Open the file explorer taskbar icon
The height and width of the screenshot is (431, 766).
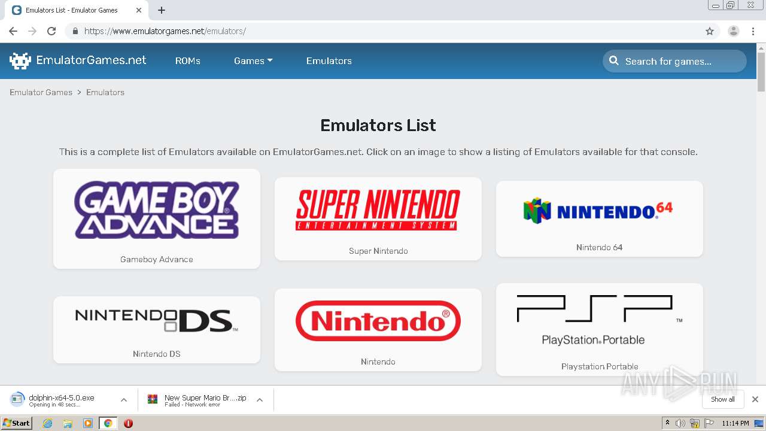68,423
